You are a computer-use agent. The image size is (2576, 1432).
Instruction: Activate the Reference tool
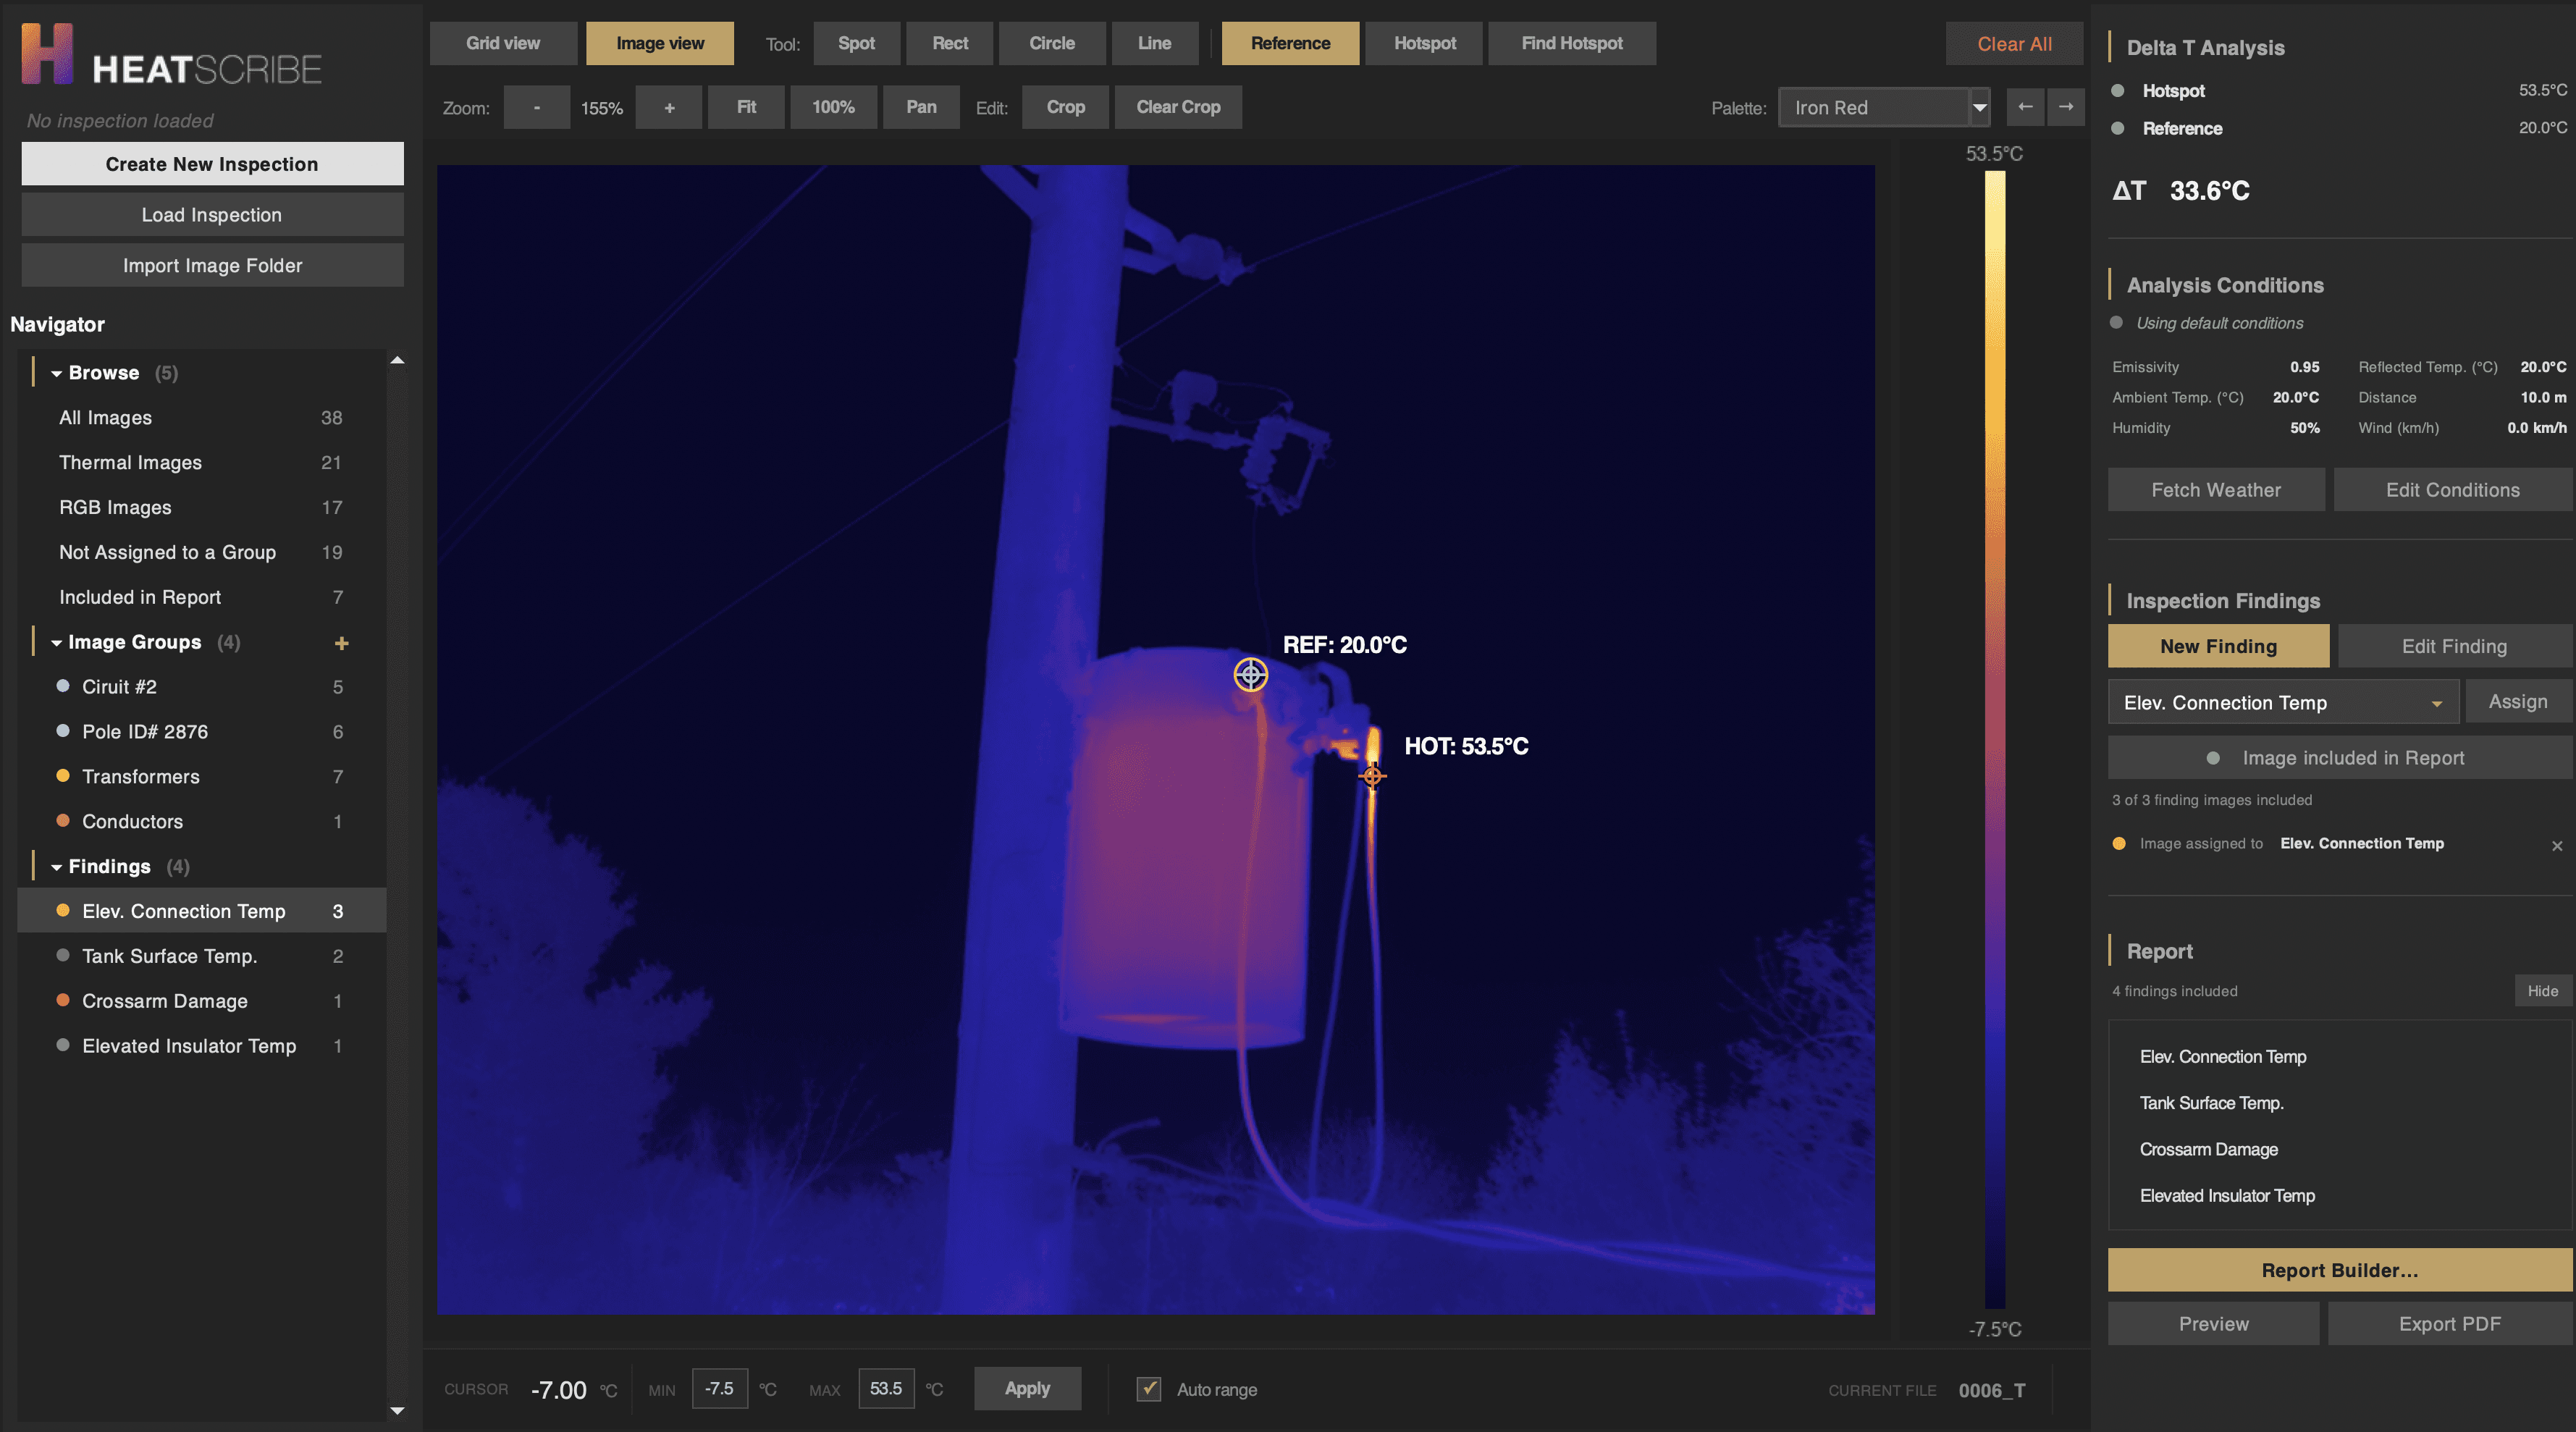click(x=1290, y=43)
